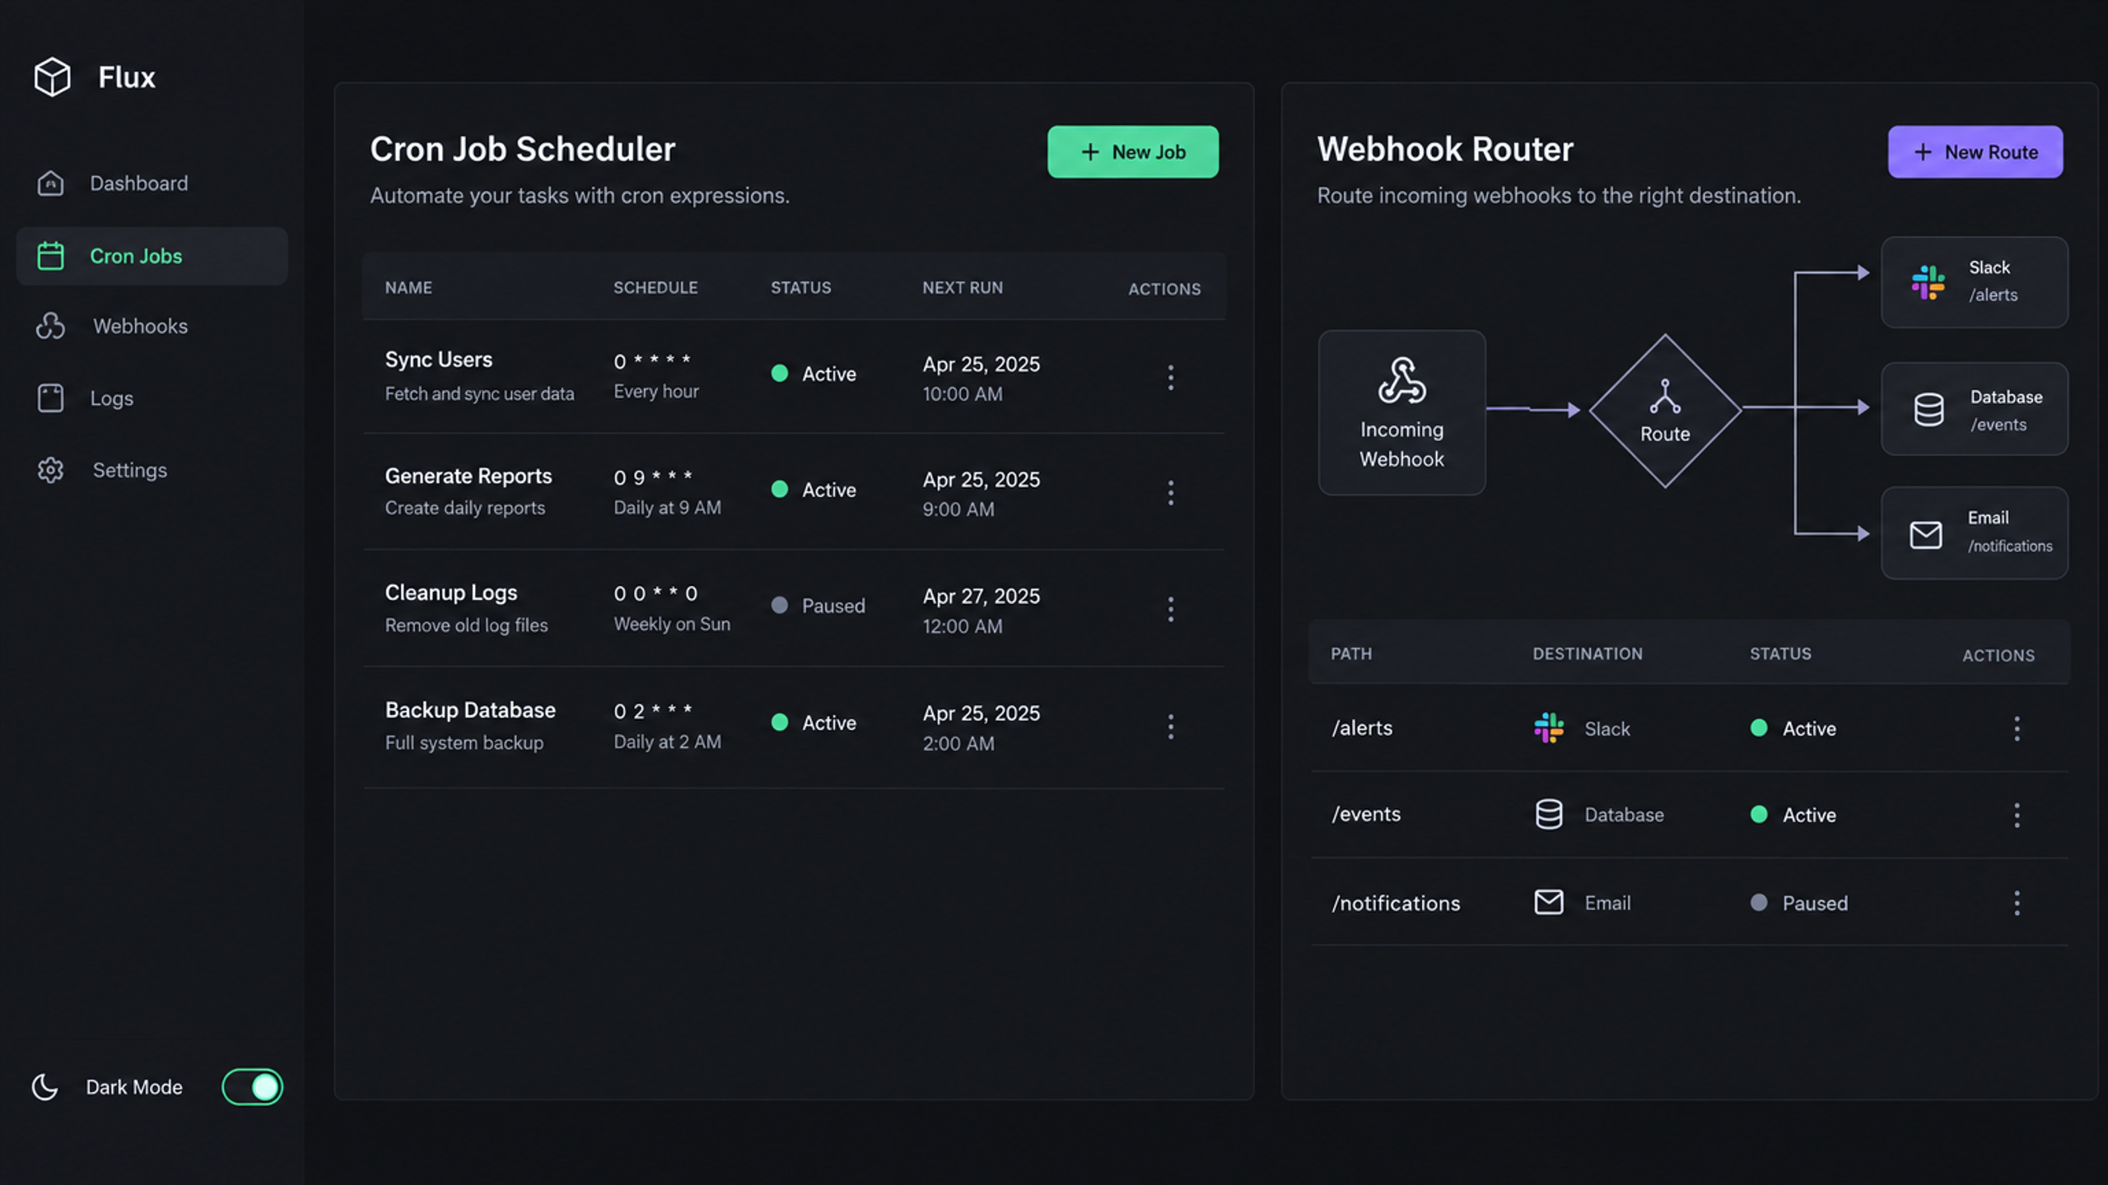Click the Route diamond node icon
The height and width of the screenshot is (1185, 2108).
coord(1665,396)
